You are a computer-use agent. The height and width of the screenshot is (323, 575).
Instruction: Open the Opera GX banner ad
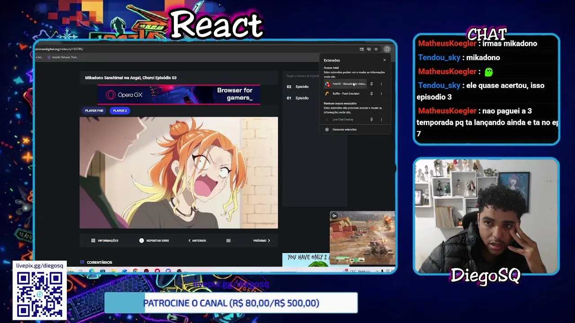[x=179, y=95]
